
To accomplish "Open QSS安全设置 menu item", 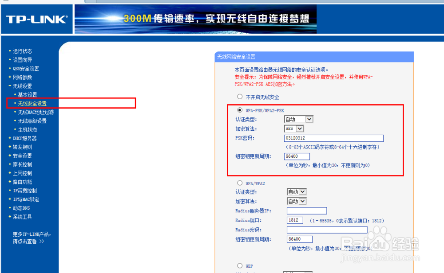I will coord(26,69).
